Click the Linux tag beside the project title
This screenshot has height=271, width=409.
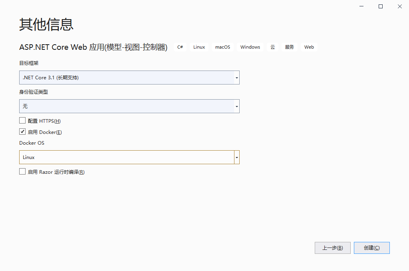click(x=199, y=47)
